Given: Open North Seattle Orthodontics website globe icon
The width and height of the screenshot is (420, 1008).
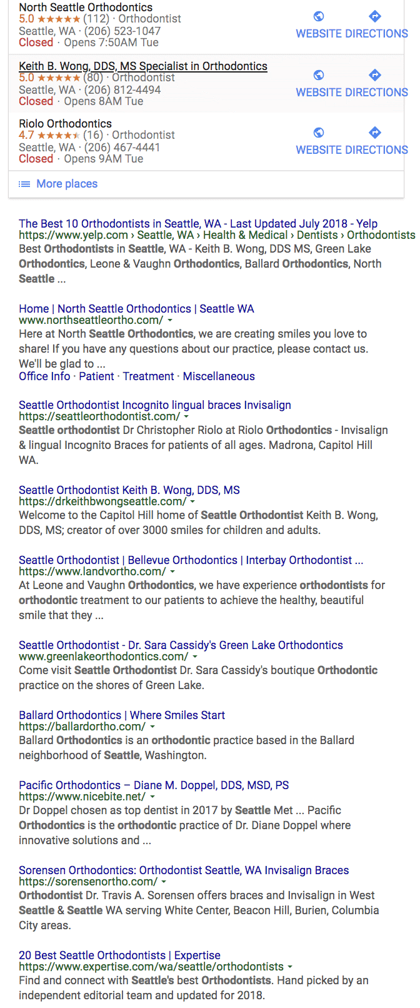Looking at the screenshot, I should (x=319, y=16).
